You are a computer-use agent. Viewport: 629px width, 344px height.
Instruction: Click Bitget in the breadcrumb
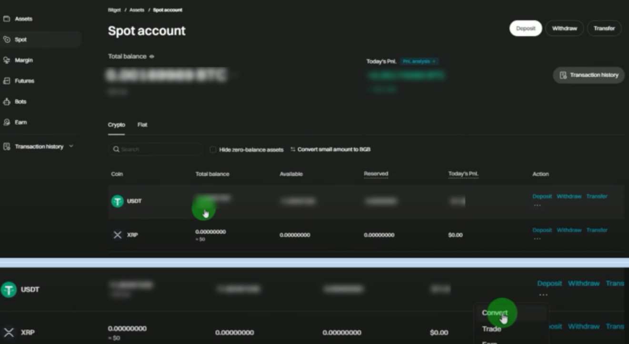point(114,10)
